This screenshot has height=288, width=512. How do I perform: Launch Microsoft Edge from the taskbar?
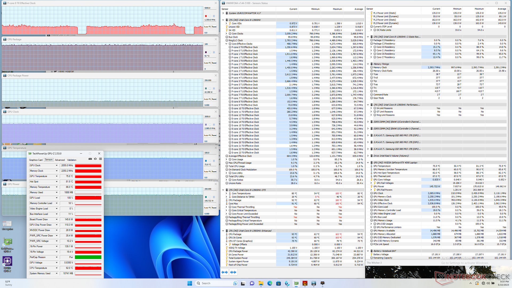tap(270, 283)
